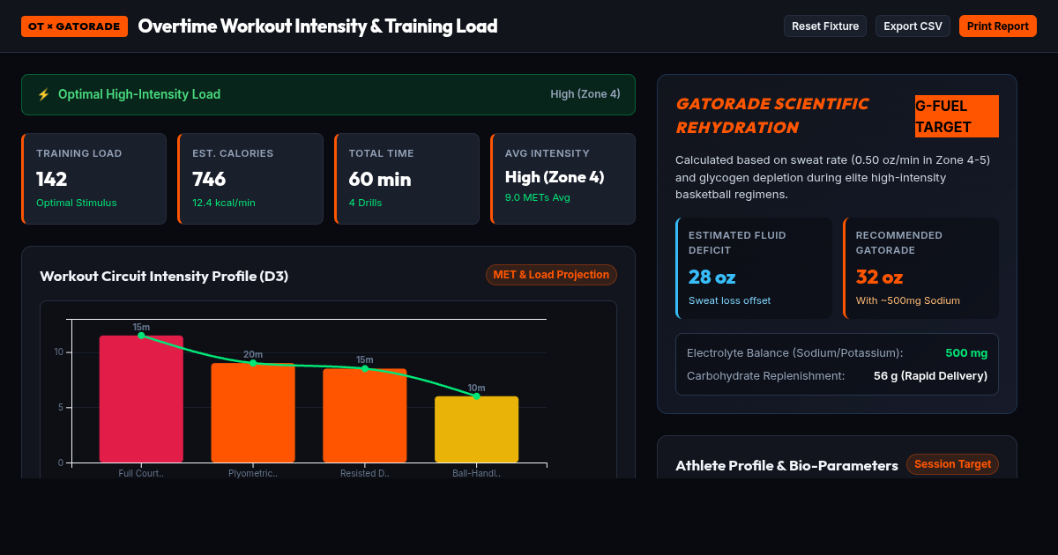This screenshot has width=1058, height=555.
Task: Click the 10m point on the green line
Action: point(477,396)
